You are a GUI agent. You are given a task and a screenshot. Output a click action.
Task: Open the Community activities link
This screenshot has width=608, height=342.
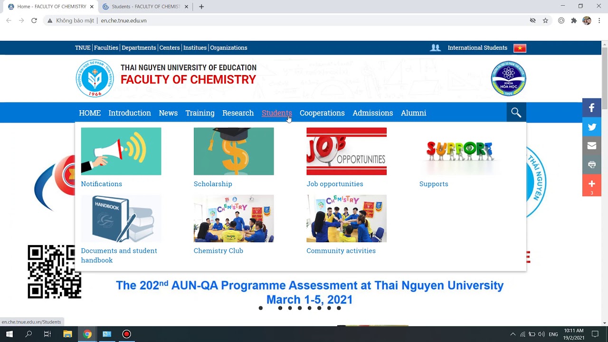click(x=341, y=251)
